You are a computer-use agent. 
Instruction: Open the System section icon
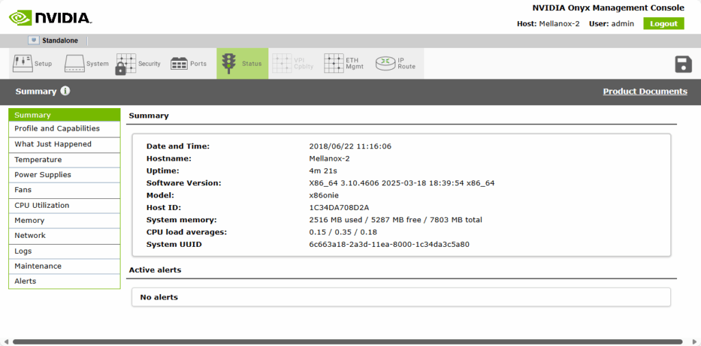[74, 64]
